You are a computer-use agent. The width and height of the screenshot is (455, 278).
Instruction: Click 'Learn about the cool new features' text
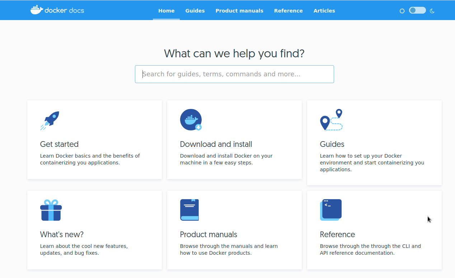pos(84,246)
